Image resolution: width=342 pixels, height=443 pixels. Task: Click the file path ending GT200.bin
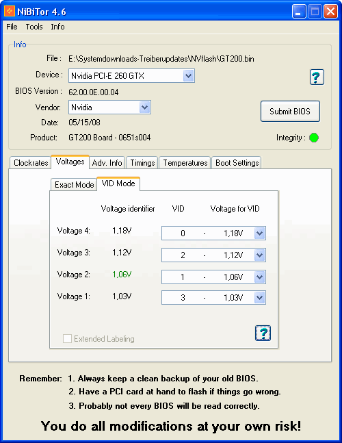click(161, 59)
